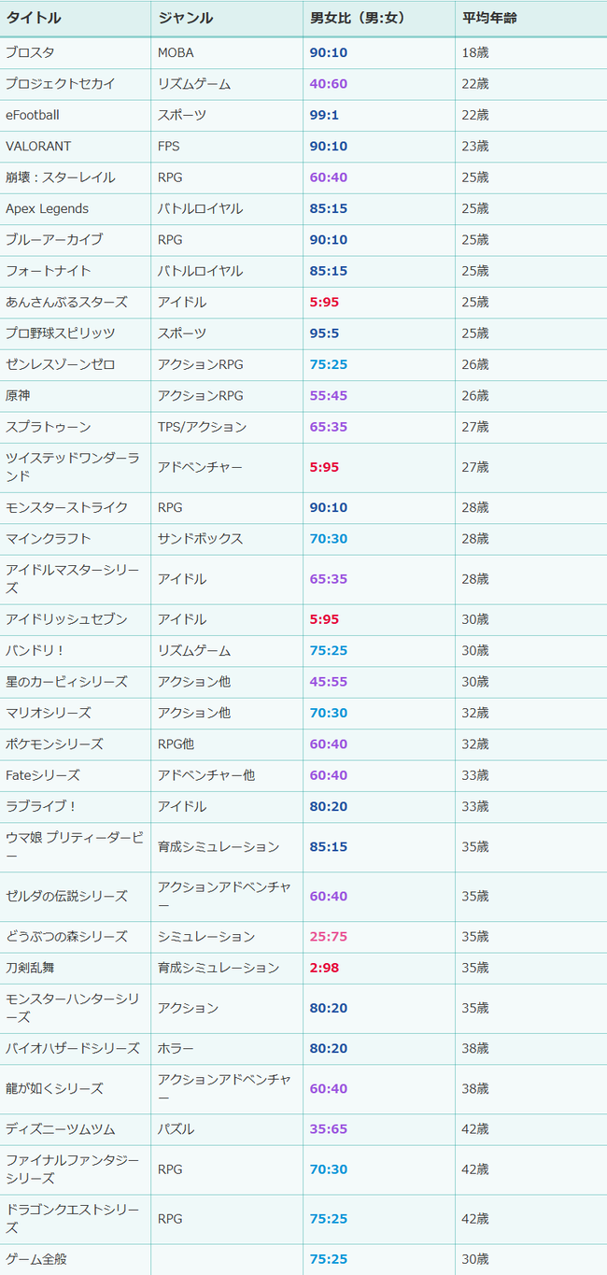Click the 刀剣乱舞 title cell
607x1275 pixels.
76,969
